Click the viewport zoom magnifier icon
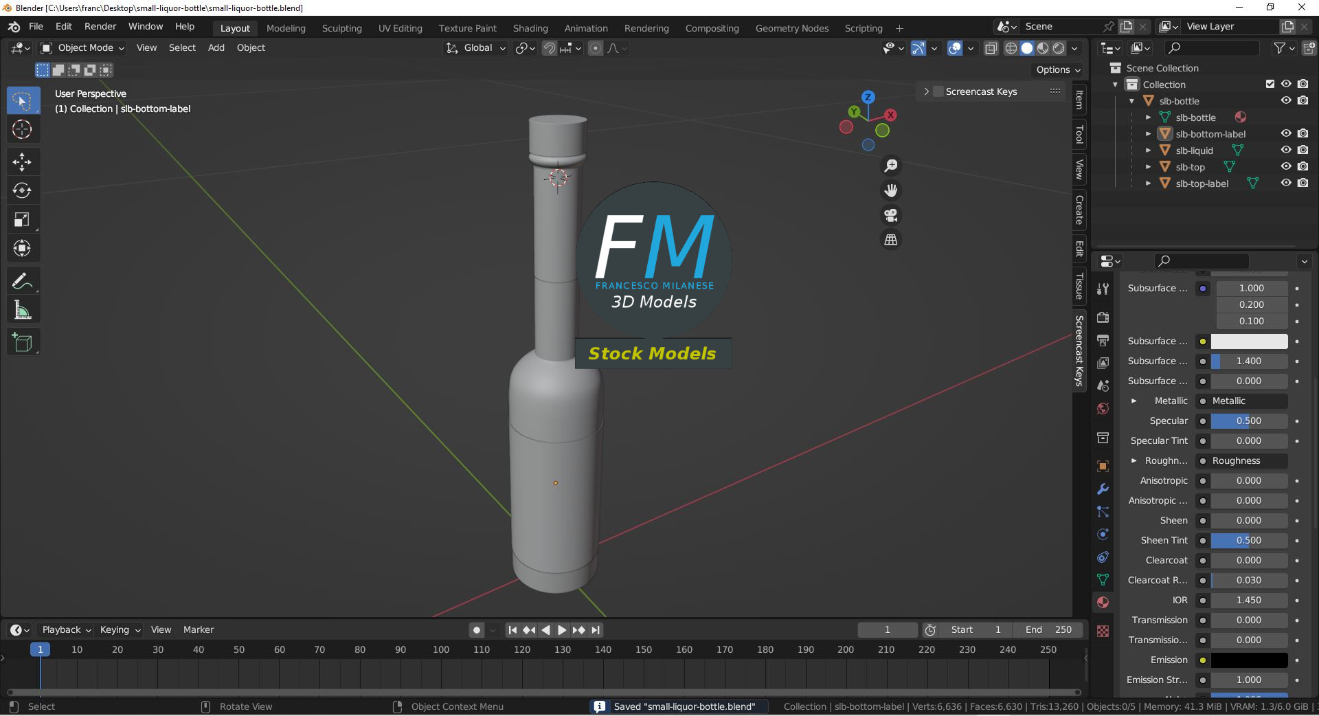Screen dimensions: 1319x716 click(x=891, y=166)
